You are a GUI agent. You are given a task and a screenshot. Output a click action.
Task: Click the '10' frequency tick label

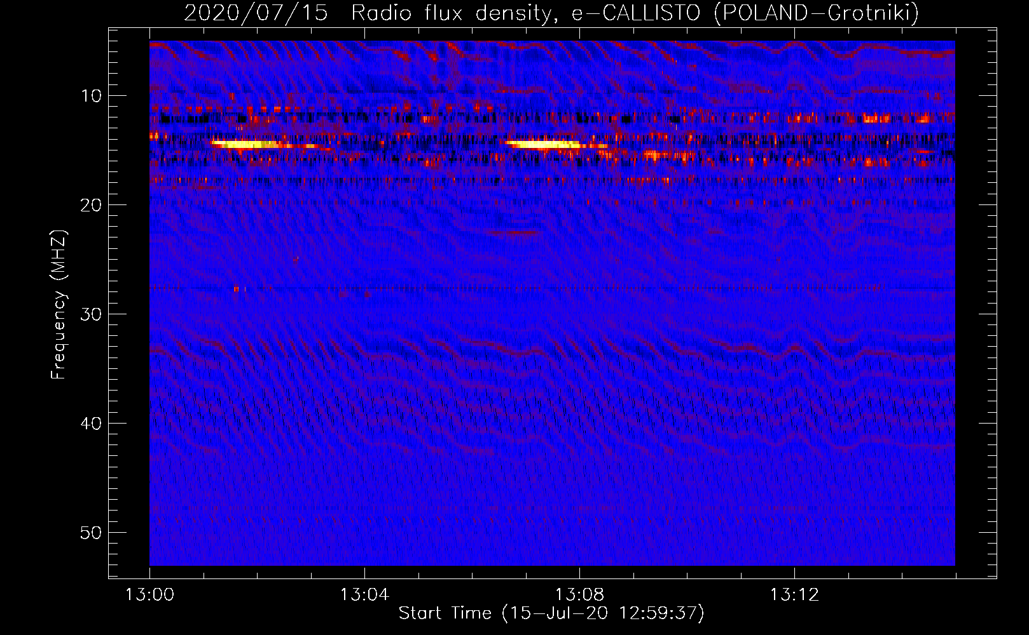point(92,96)
